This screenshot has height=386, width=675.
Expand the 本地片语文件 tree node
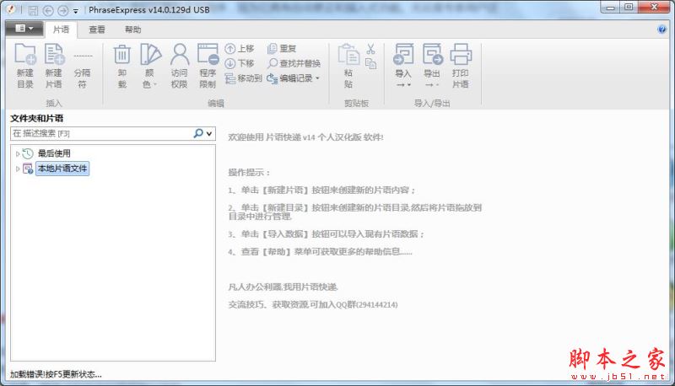[17, 169]
